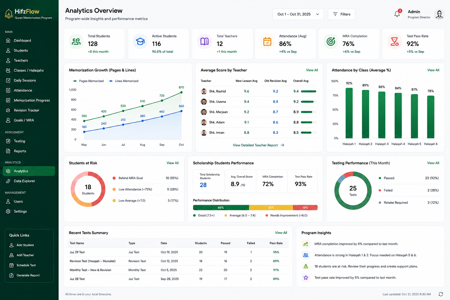This screenshot has height=300, width=450.
Task: Open the Attendance sidebar item
Action: tap(29, 90)
